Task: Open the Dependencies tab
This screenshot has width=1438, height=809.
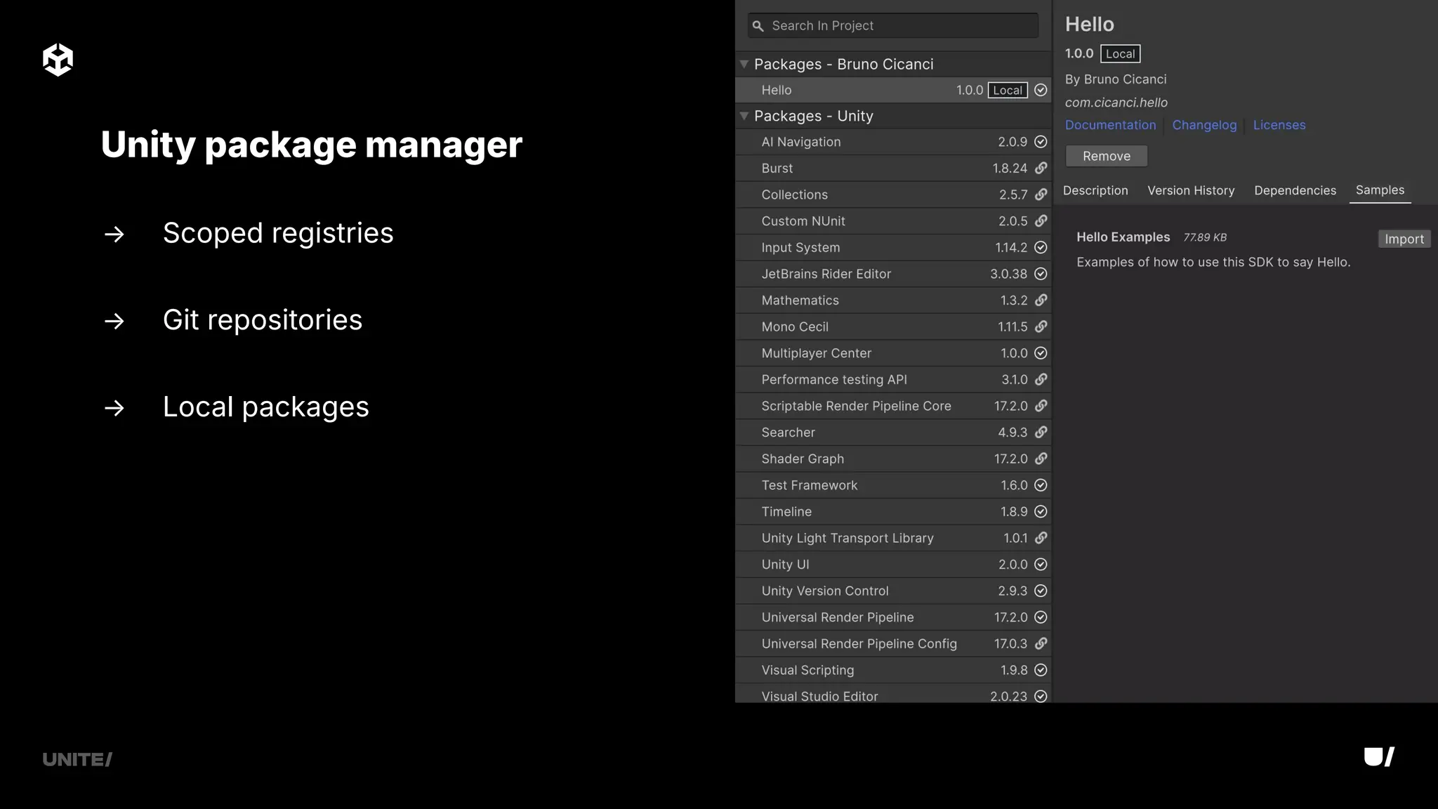Action: point(1295,190)
